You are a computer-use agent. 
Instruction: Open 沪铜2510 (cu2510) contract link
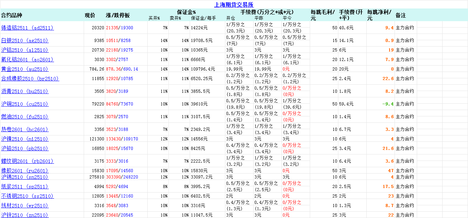(25, 104)
